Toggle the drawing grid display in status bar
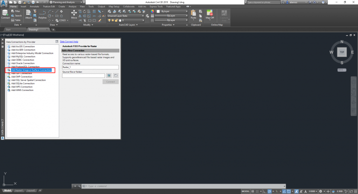The image size is (358, 194). (253, 191)
